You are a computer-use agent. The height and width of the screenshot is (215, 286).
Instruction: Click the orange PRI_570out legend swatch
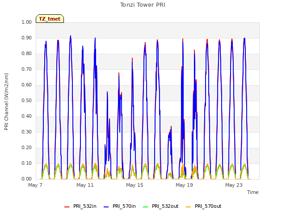click(188, 207)
